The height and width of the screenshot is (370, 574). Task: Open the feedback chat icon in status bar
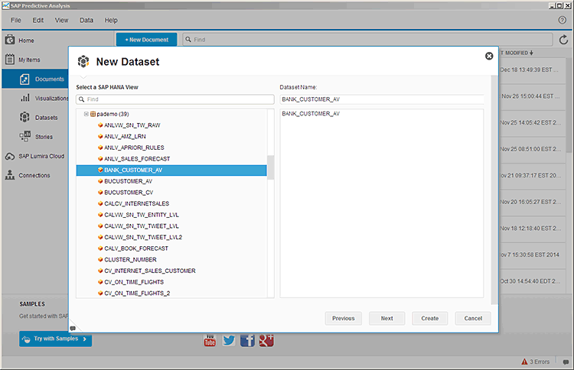point(566,362)
